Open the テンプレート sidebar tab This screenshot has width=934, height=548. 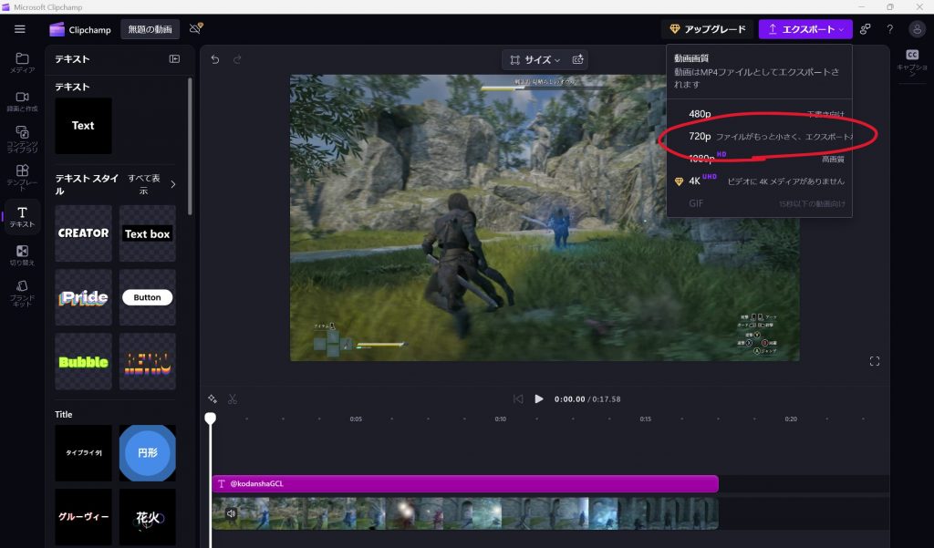click(x=22, y=178)
